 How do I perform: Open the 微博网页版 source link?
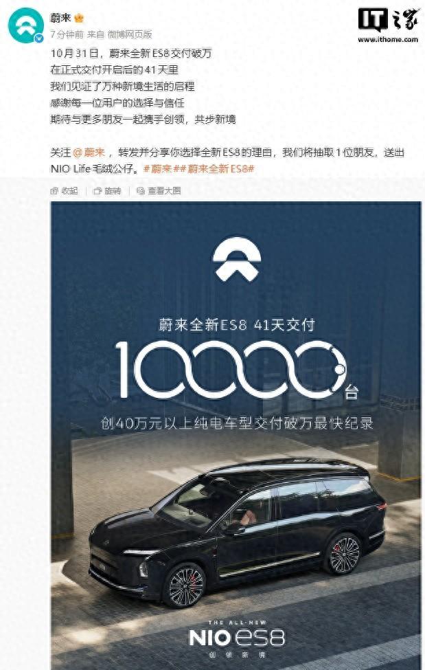(129, 34)
